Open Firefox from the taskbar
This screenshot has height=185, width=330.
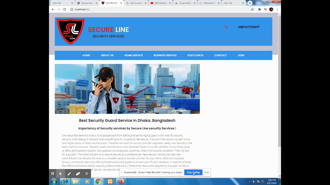click(x=121, y=182)
